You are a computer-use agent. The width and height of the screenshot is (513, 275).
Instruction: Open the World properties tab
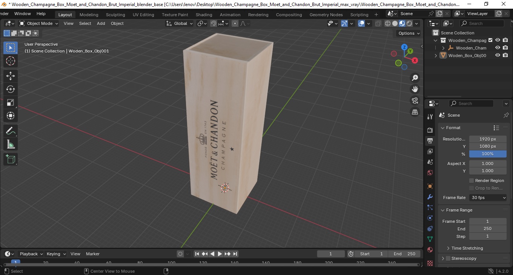click(430, 173)
